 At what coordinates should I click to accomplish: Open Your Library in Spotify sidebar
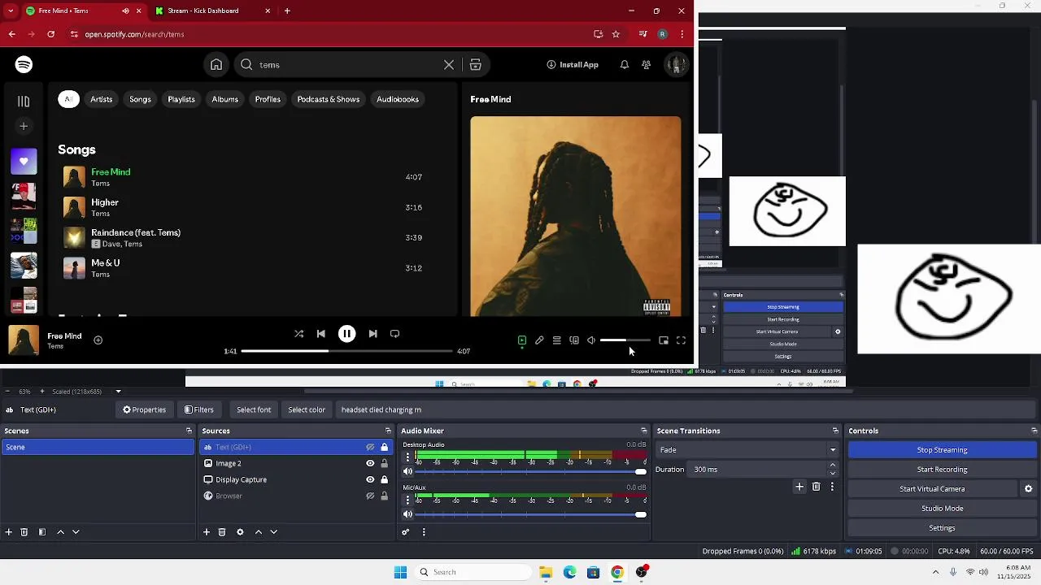pyautogui.click(x=24, y=102)
